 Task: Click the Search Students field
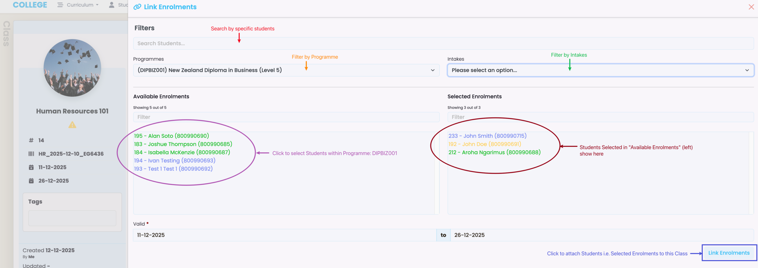click(x=443, y=43)
